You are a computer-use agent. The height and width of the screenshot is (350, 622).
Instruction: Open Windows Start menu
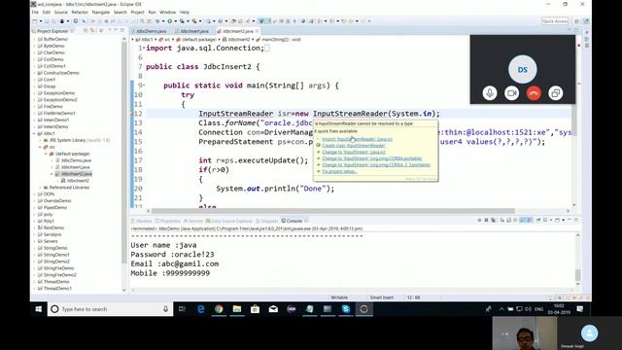39,309
